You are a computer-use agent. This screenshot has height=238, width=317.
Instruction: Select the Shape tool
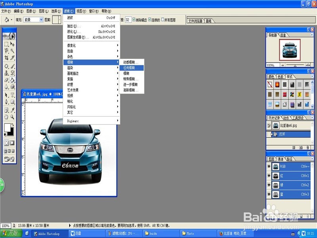point(12,102)
